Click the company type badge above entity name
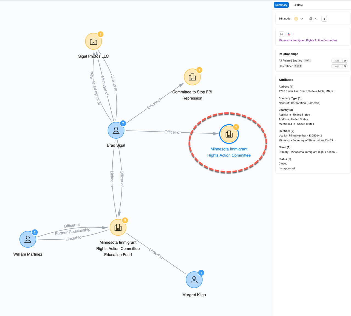 (281, 34)
